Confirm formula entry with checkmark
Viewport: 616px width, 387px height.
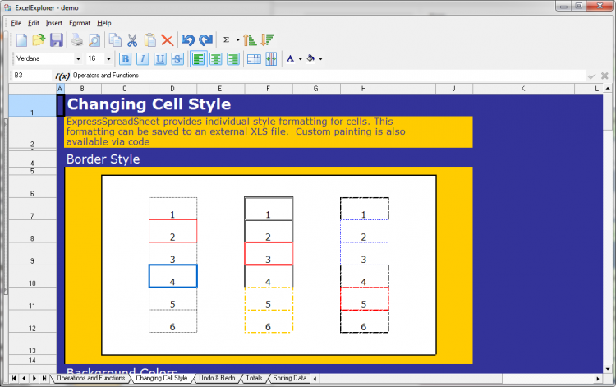591,76
